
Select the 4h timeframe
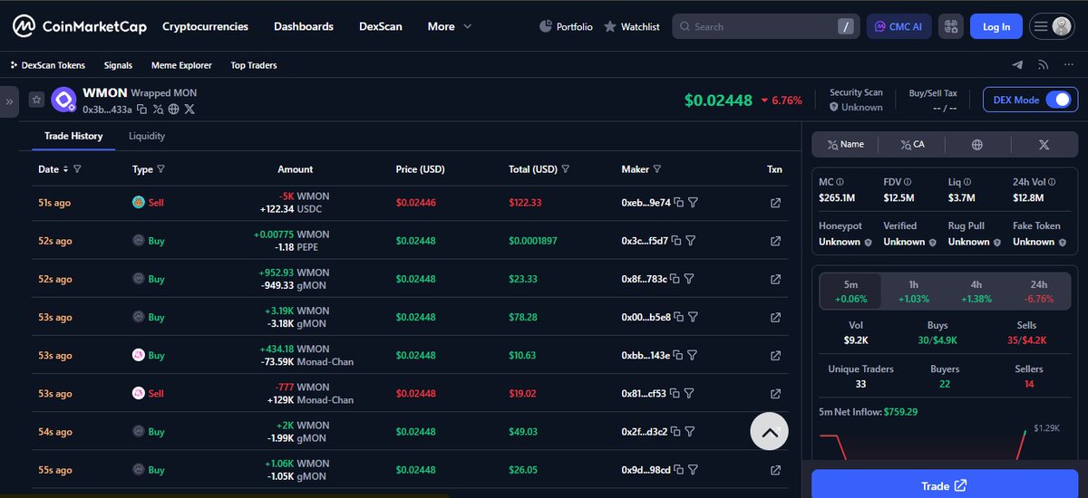coord(976,291)
